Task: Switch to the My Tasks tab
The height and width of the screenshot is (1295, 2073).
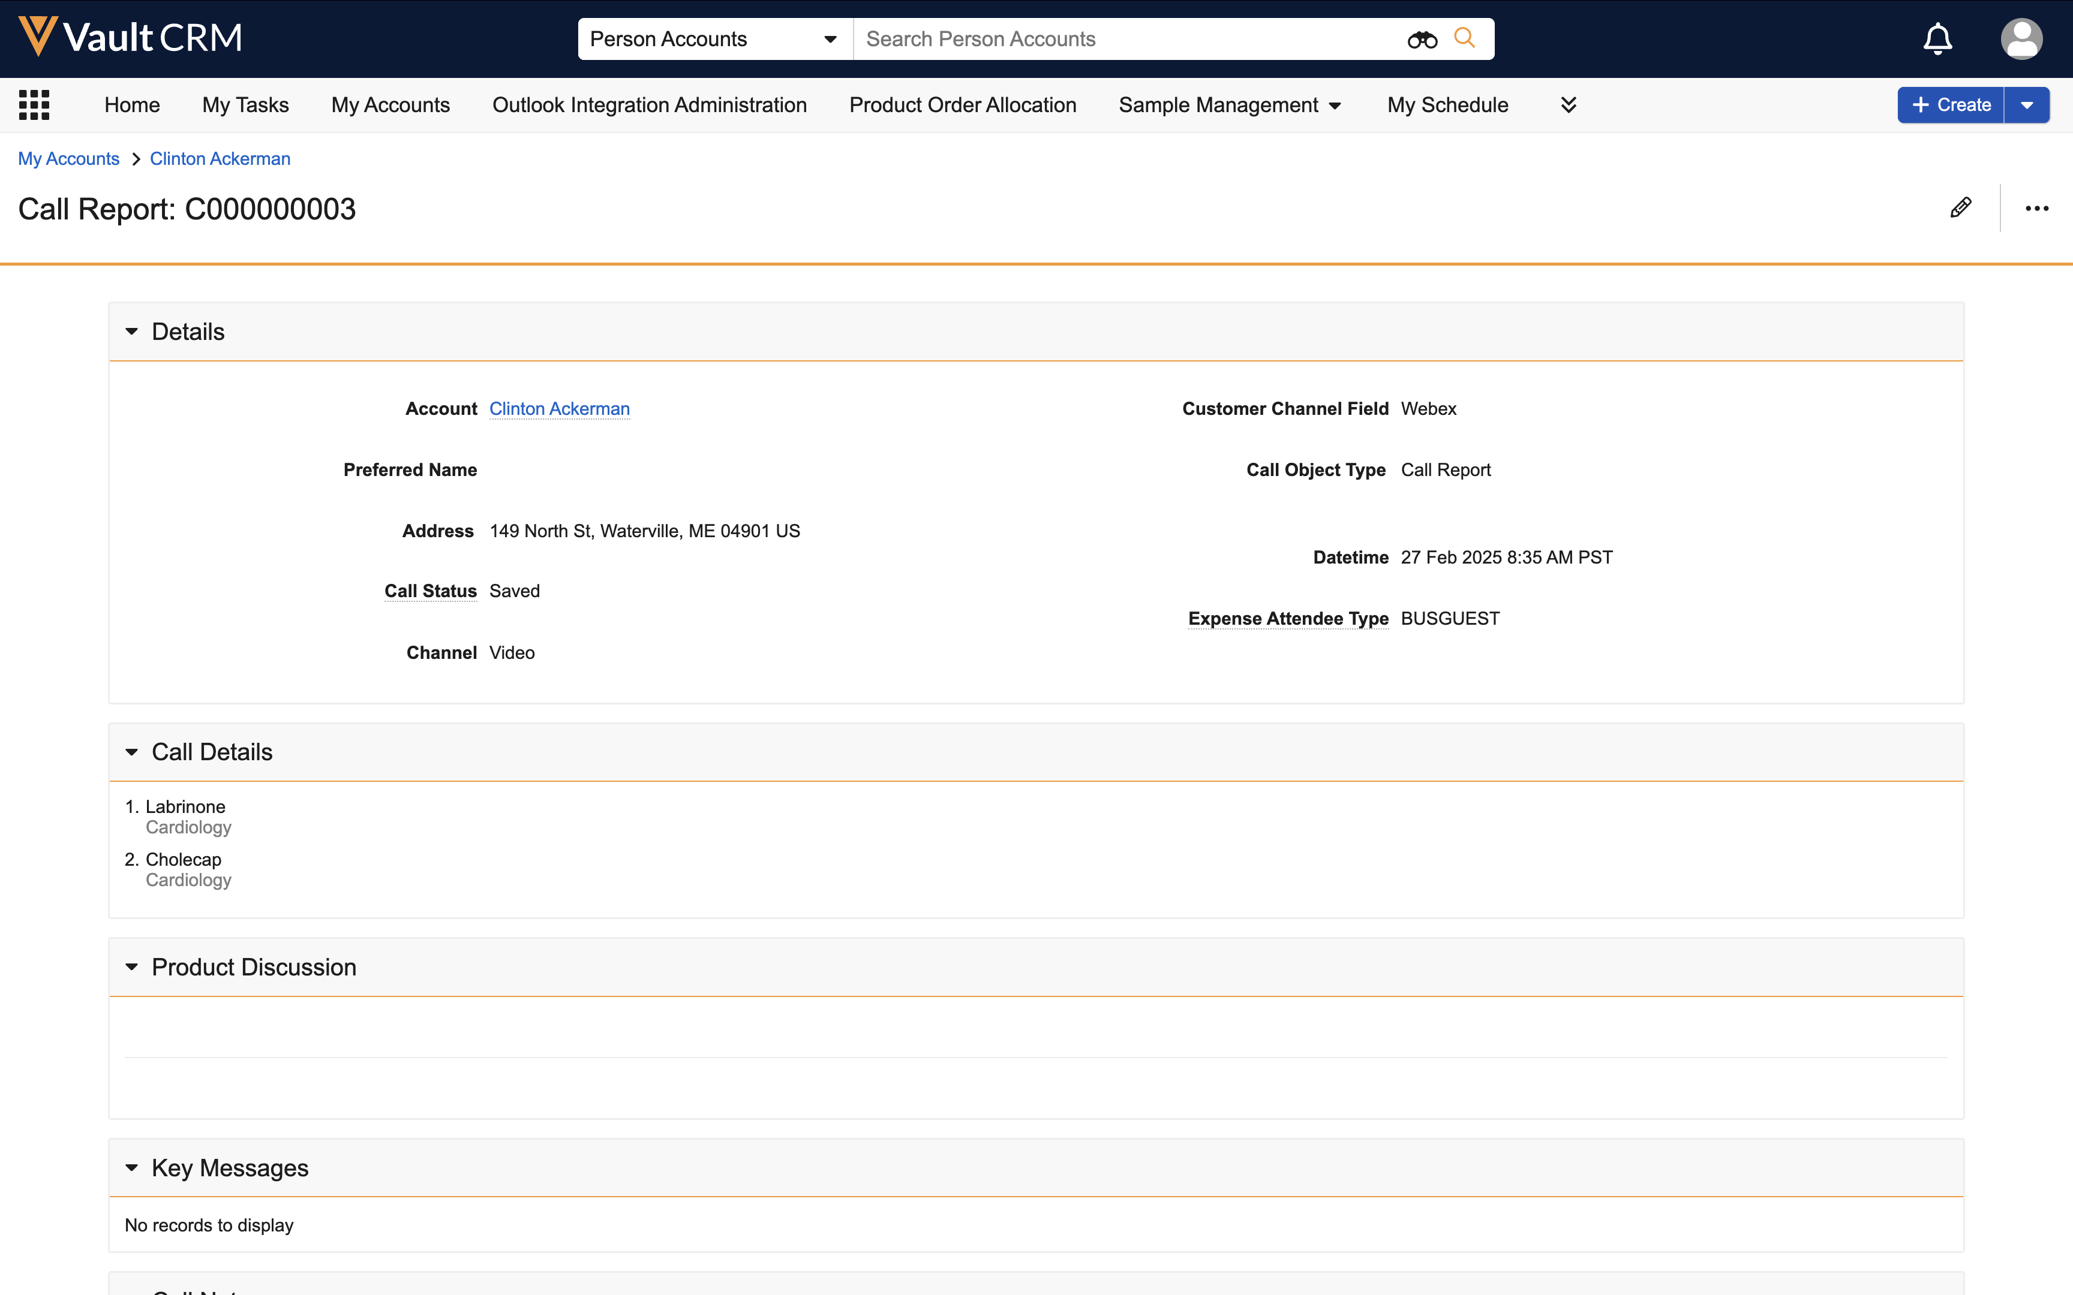Action: pos(245,106)
